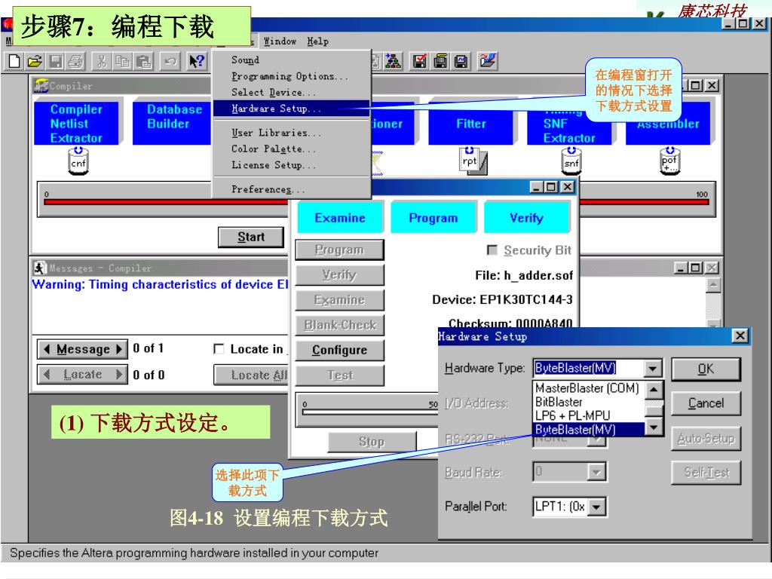Image resolution: width=772 pixels, height=579 pixels.
Task: Click the Configure button in programmer
Action: point(340,350)
